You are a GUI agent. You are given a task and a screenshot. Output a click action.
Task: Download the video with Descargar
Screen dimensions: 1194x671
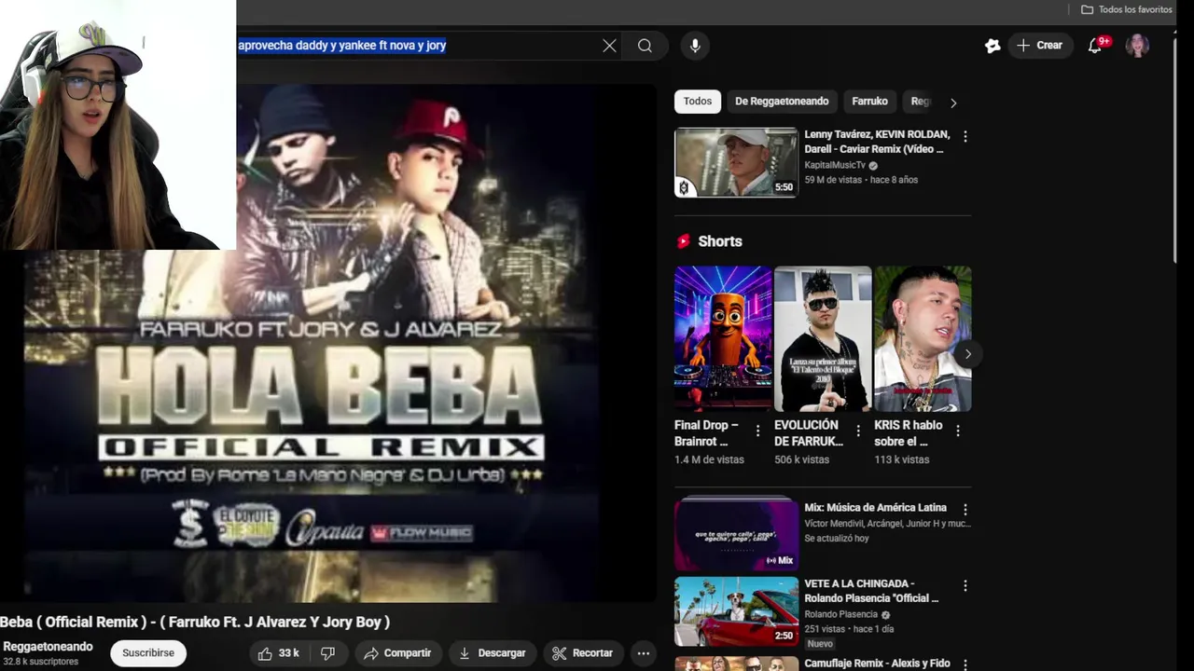click(492, 653)
